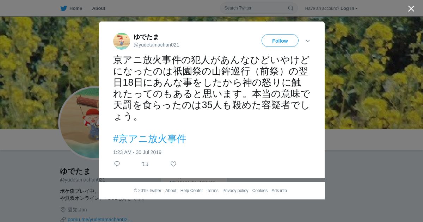Open the ゆでたま avatar in tweet header
Viewport: 423px width, 222px height.
coord(122,41)
